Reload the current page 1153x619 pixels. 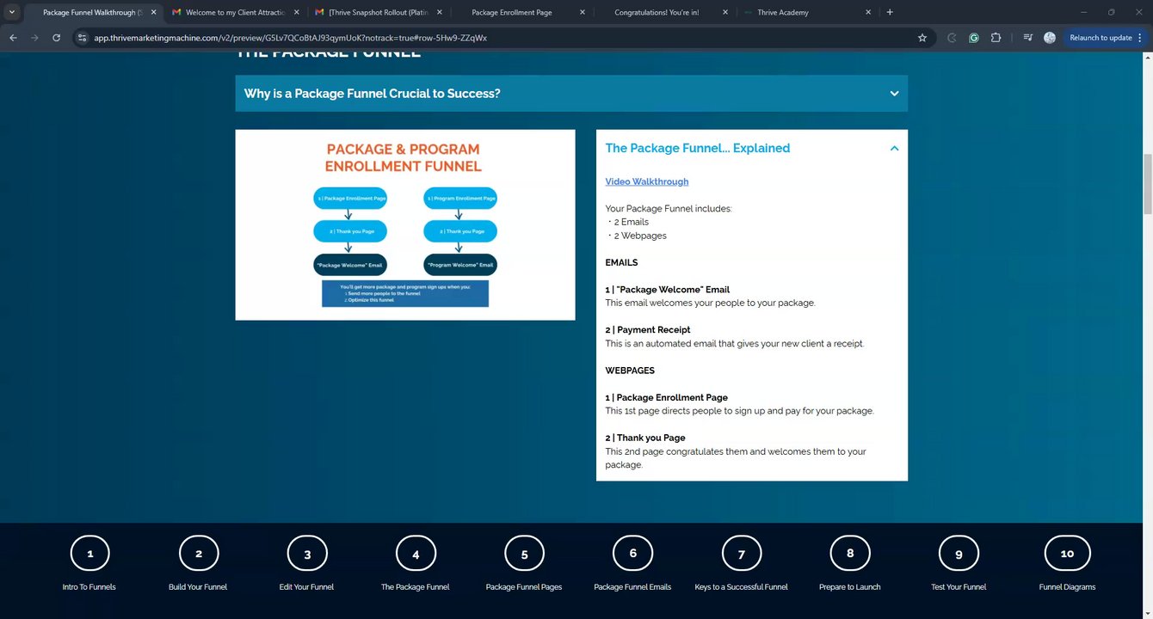(x=56, y=38)
